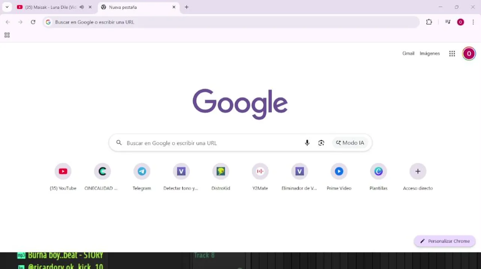Open the Extensions puzzle icon

coord(429,22)
